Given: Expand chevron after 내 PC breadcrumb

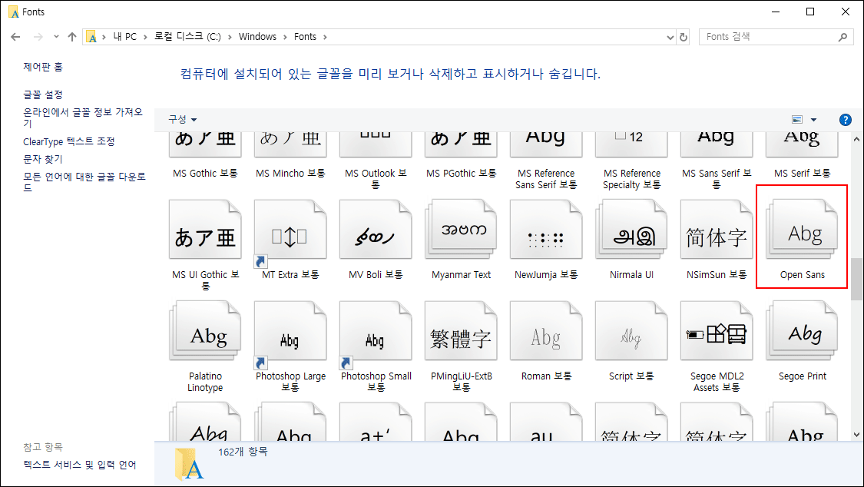Looking at the screenshot, I should pos(145,37).
